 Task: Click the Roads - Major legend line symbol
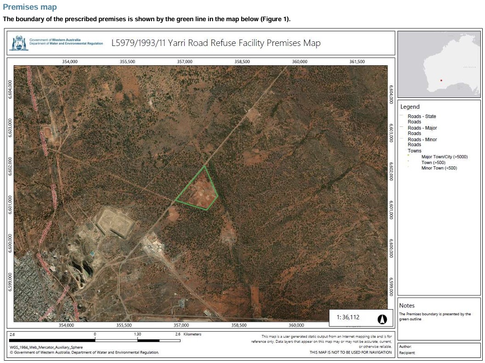(402, 128)
